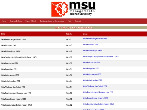Click the Title column header
The width and height of the screenshot is (147, 110).
(32, 34)
